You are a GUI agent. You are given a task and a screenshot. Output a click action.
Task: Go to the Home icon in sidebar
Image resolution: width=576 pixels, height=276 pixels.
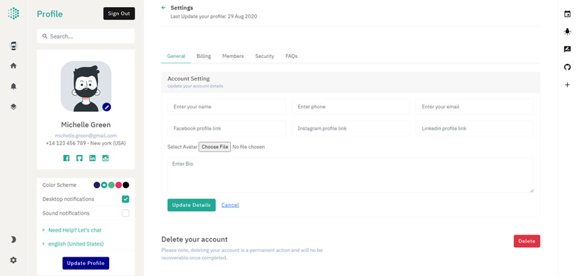[x=14, y=66]
